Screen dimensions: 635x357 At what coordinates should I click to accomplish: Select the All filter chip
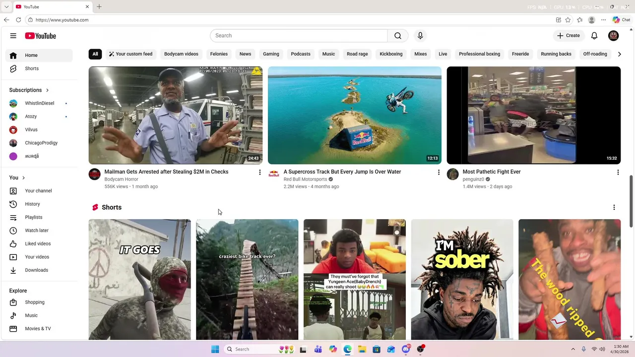(95, 54)
